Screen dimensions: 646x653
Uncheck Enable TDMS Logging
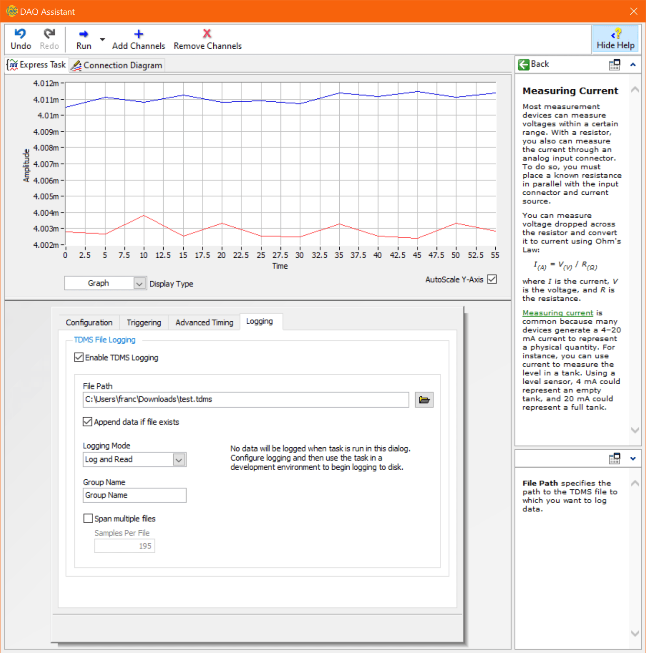coord(79,357)
